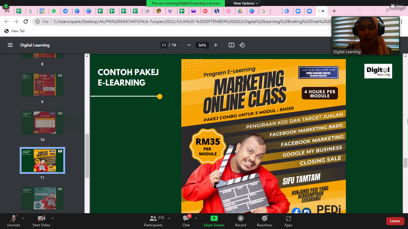This screenshot has height=229, width=408.
Task: Reload the browser page
Action: pyautogui.click(x=26, y=21)
